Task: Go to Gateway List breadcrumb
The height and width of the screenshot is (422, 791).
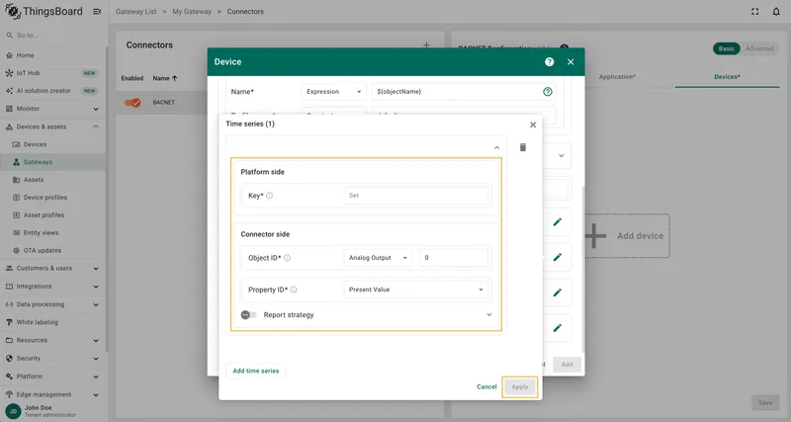Action: coord(136,12)
